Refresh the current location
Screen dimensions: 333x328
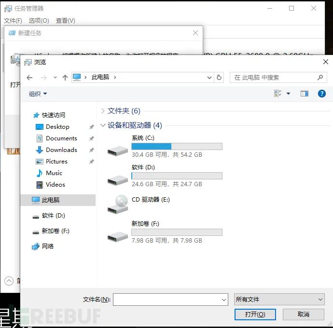point(219,77)
